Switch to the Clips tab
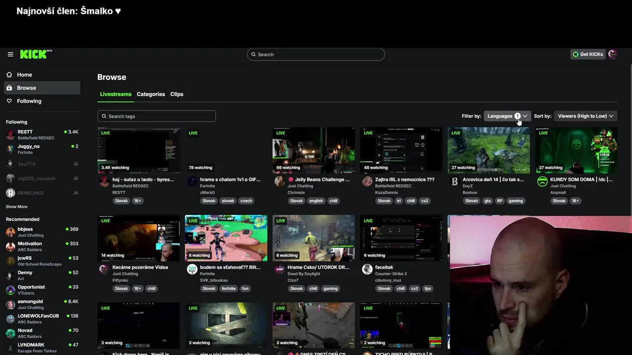The height and width of the screenshot is (355, 632). tap(177, 94)
